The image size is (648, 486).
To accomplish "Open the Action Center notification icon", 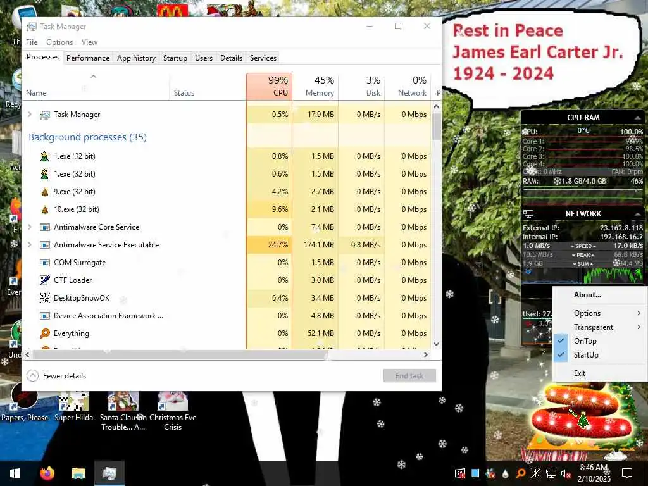I will (627, 473).
